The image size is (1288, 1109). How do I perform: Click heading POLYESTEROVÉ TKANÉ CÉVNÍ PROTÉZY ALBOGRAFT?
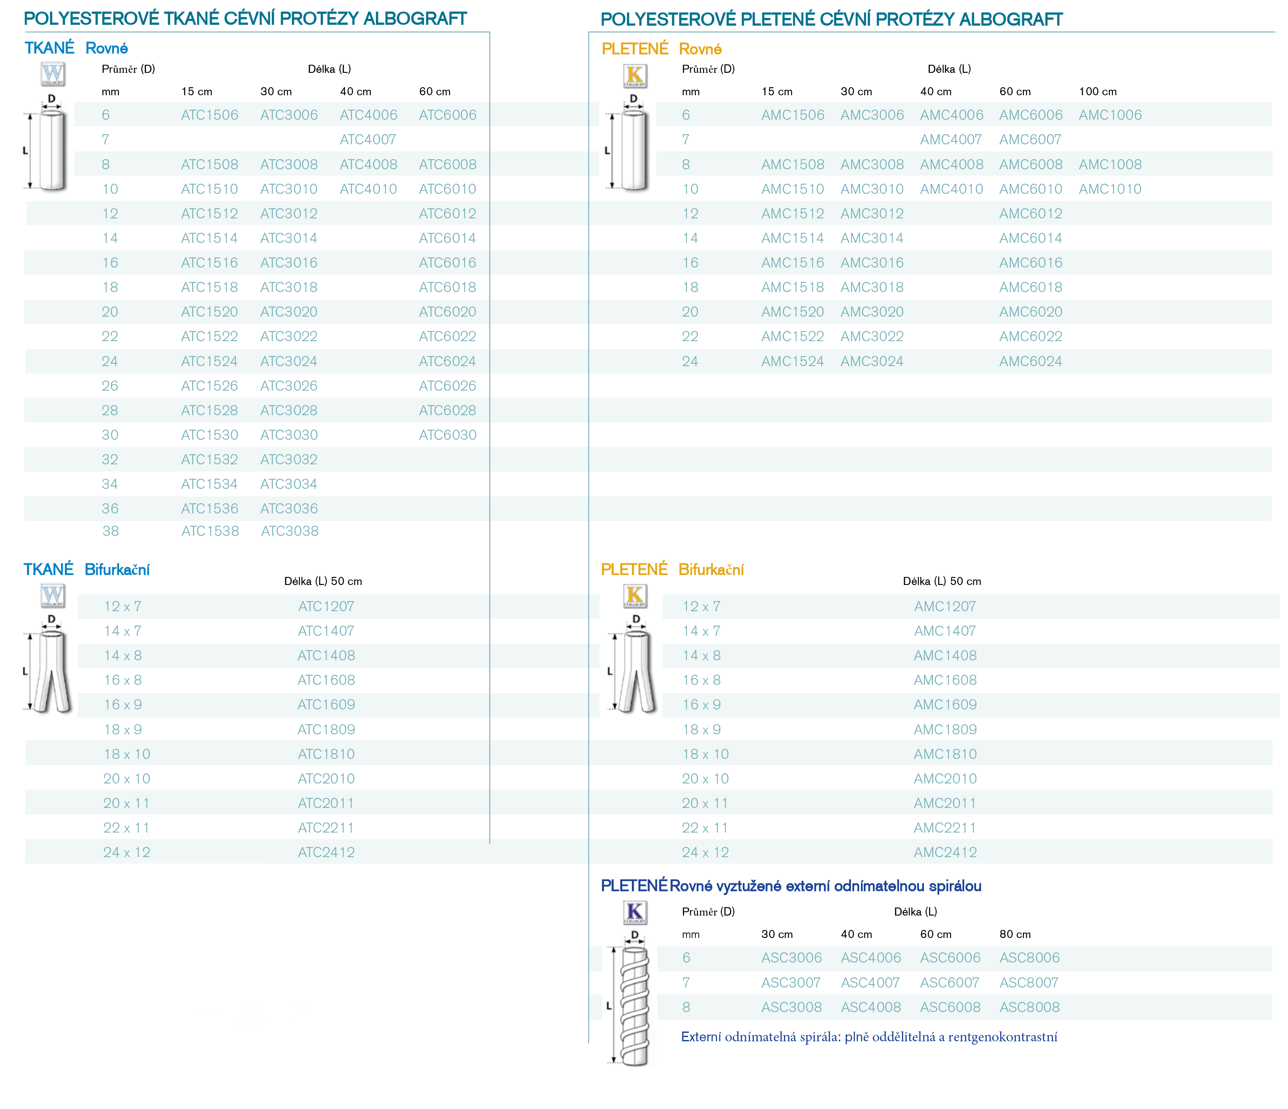(x=245, y=19)
